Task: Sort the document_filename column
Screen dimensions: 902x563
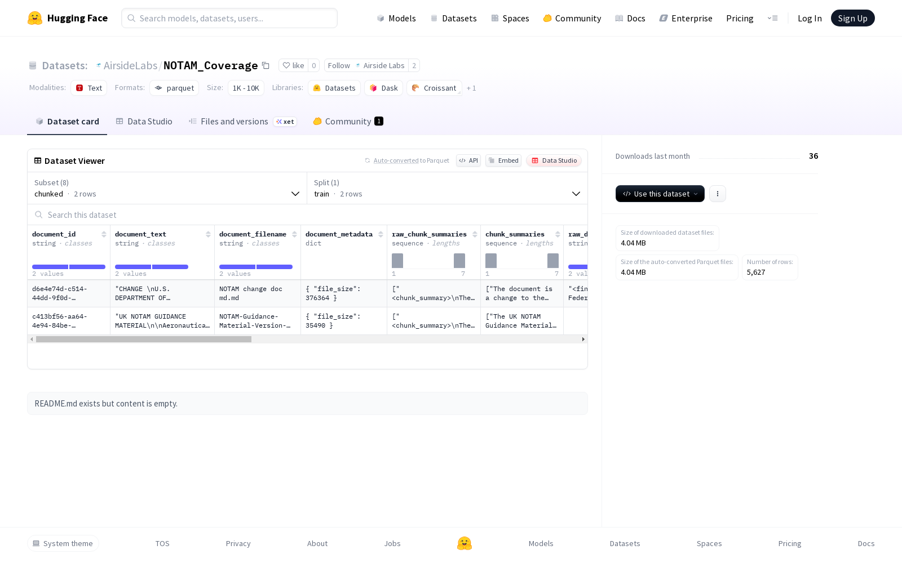Action: (x=294, y=234)
